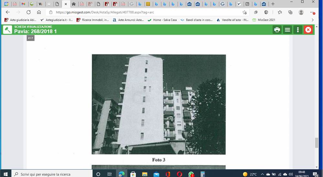
Task: Close the viewer with the red X button
Action: click(x=308, y=30)
